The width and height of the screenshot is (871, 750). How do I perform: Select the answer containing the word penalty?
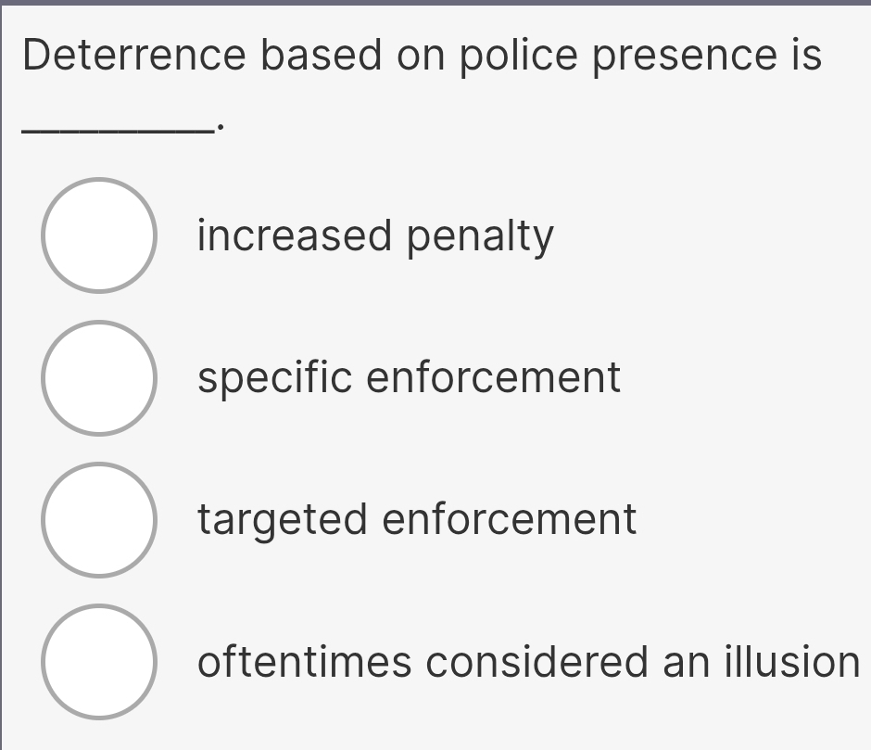click(x=374, y=236)
